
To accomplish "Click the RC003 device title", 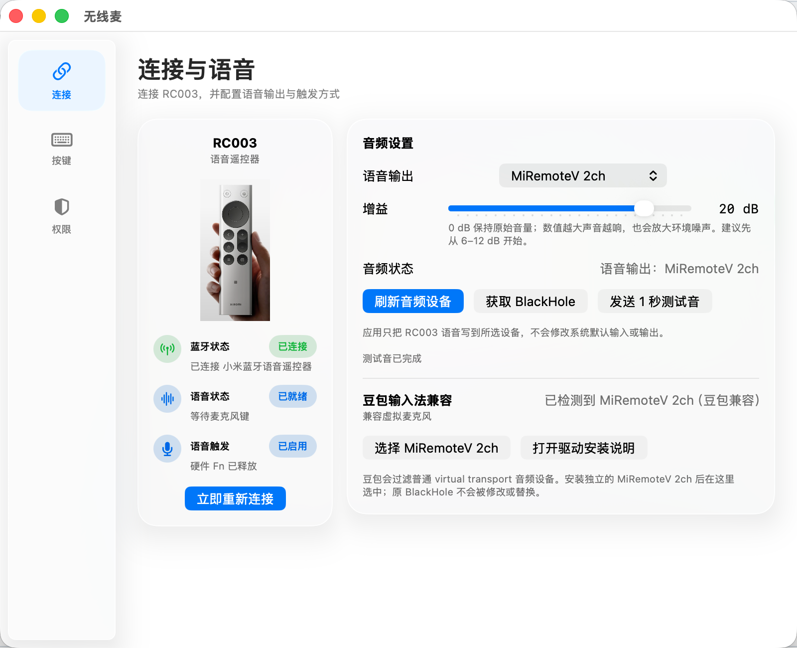I will (x=235, y=143).
